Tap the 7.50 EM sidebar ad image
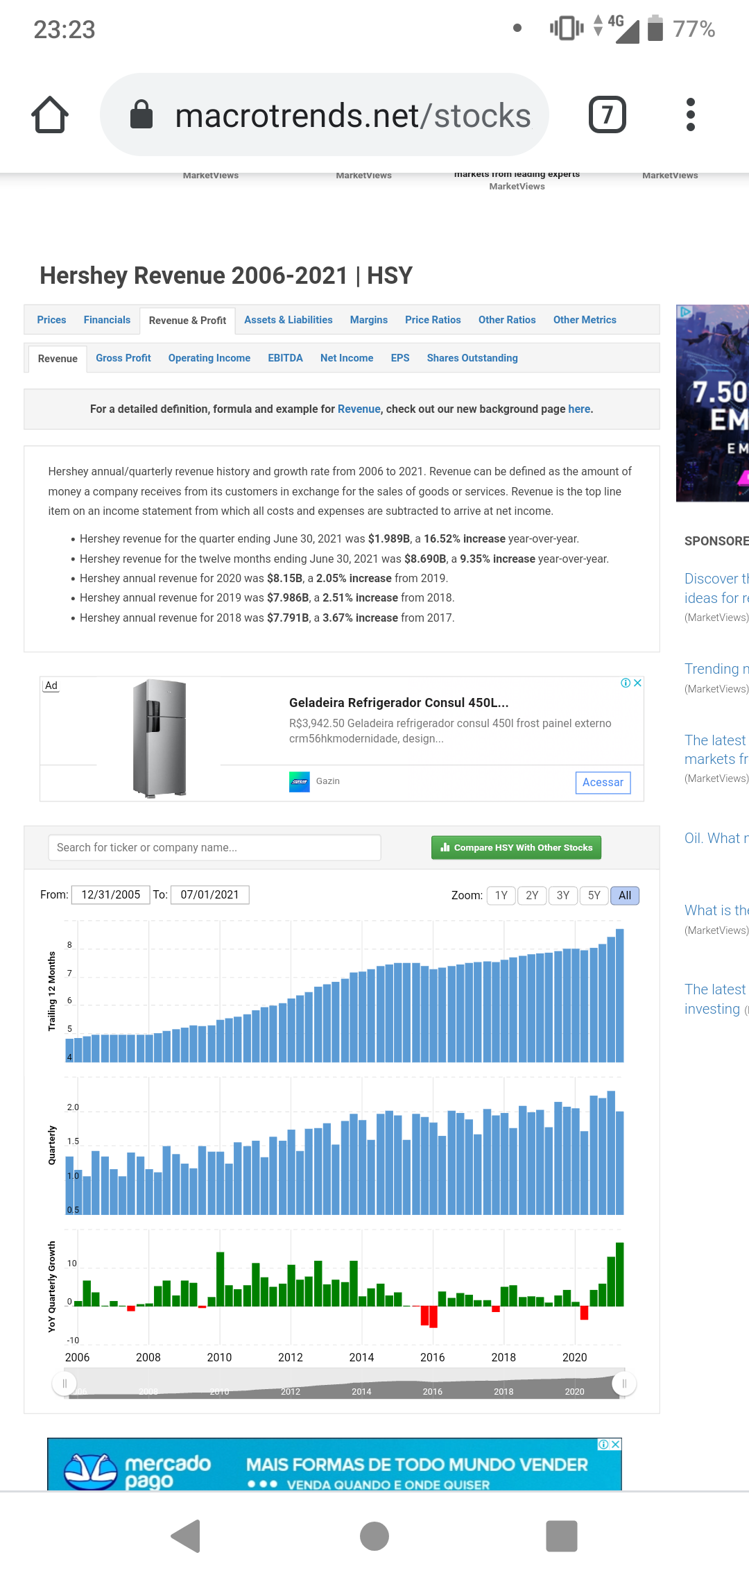 point(713,403)
